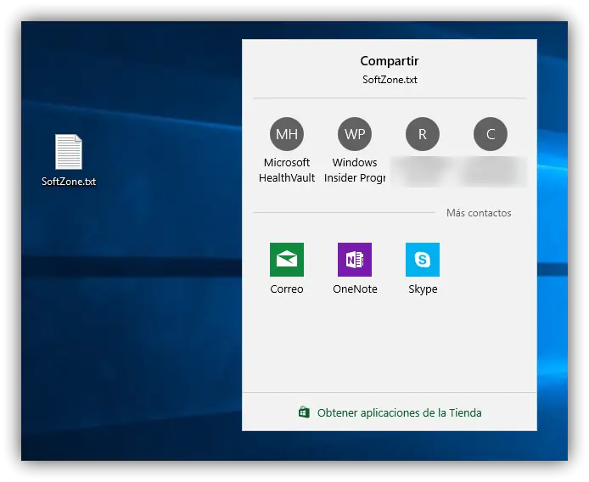Open Obtener aplicaciones de la Tienda link
589x482 pixels.
tap(399, 413)
